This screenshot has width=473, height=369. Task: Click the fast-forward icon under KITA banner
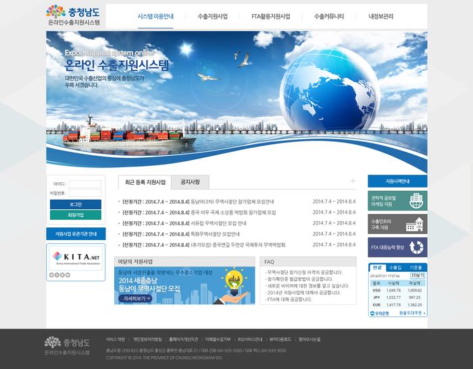click(68, 275)
